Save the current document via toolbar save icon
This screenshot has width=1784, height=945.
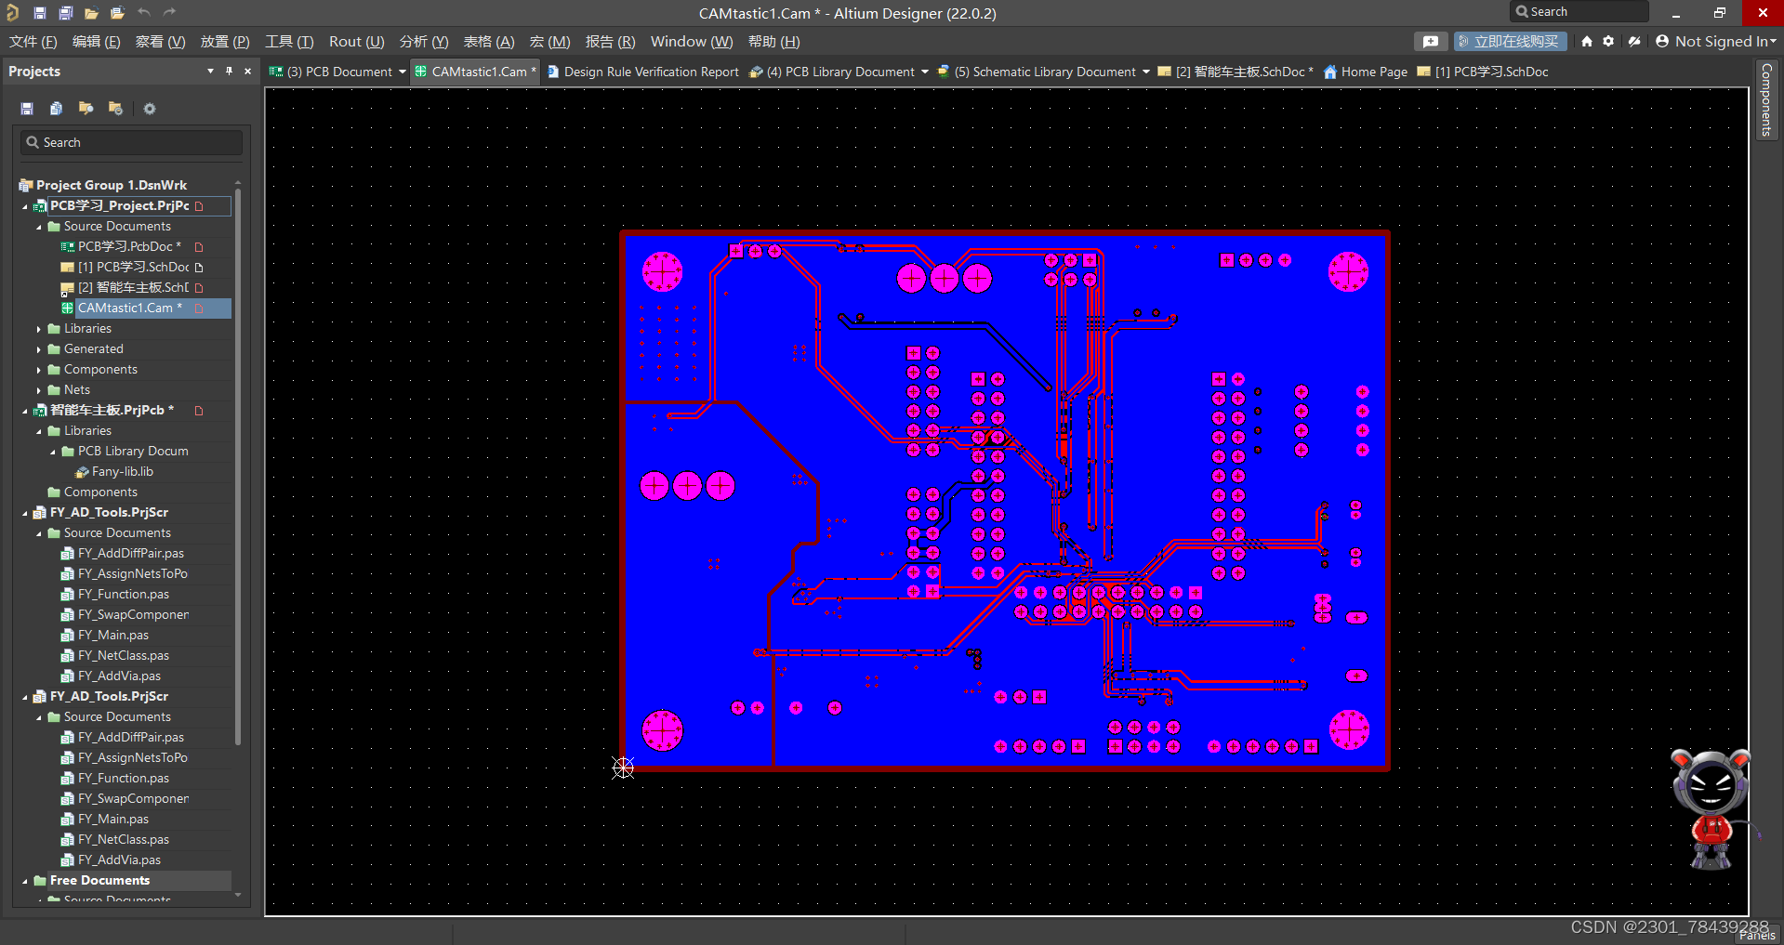tap(39, 12)
